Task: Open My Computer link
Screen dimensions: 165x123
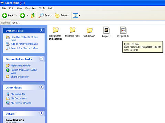Action: point(18,94)
